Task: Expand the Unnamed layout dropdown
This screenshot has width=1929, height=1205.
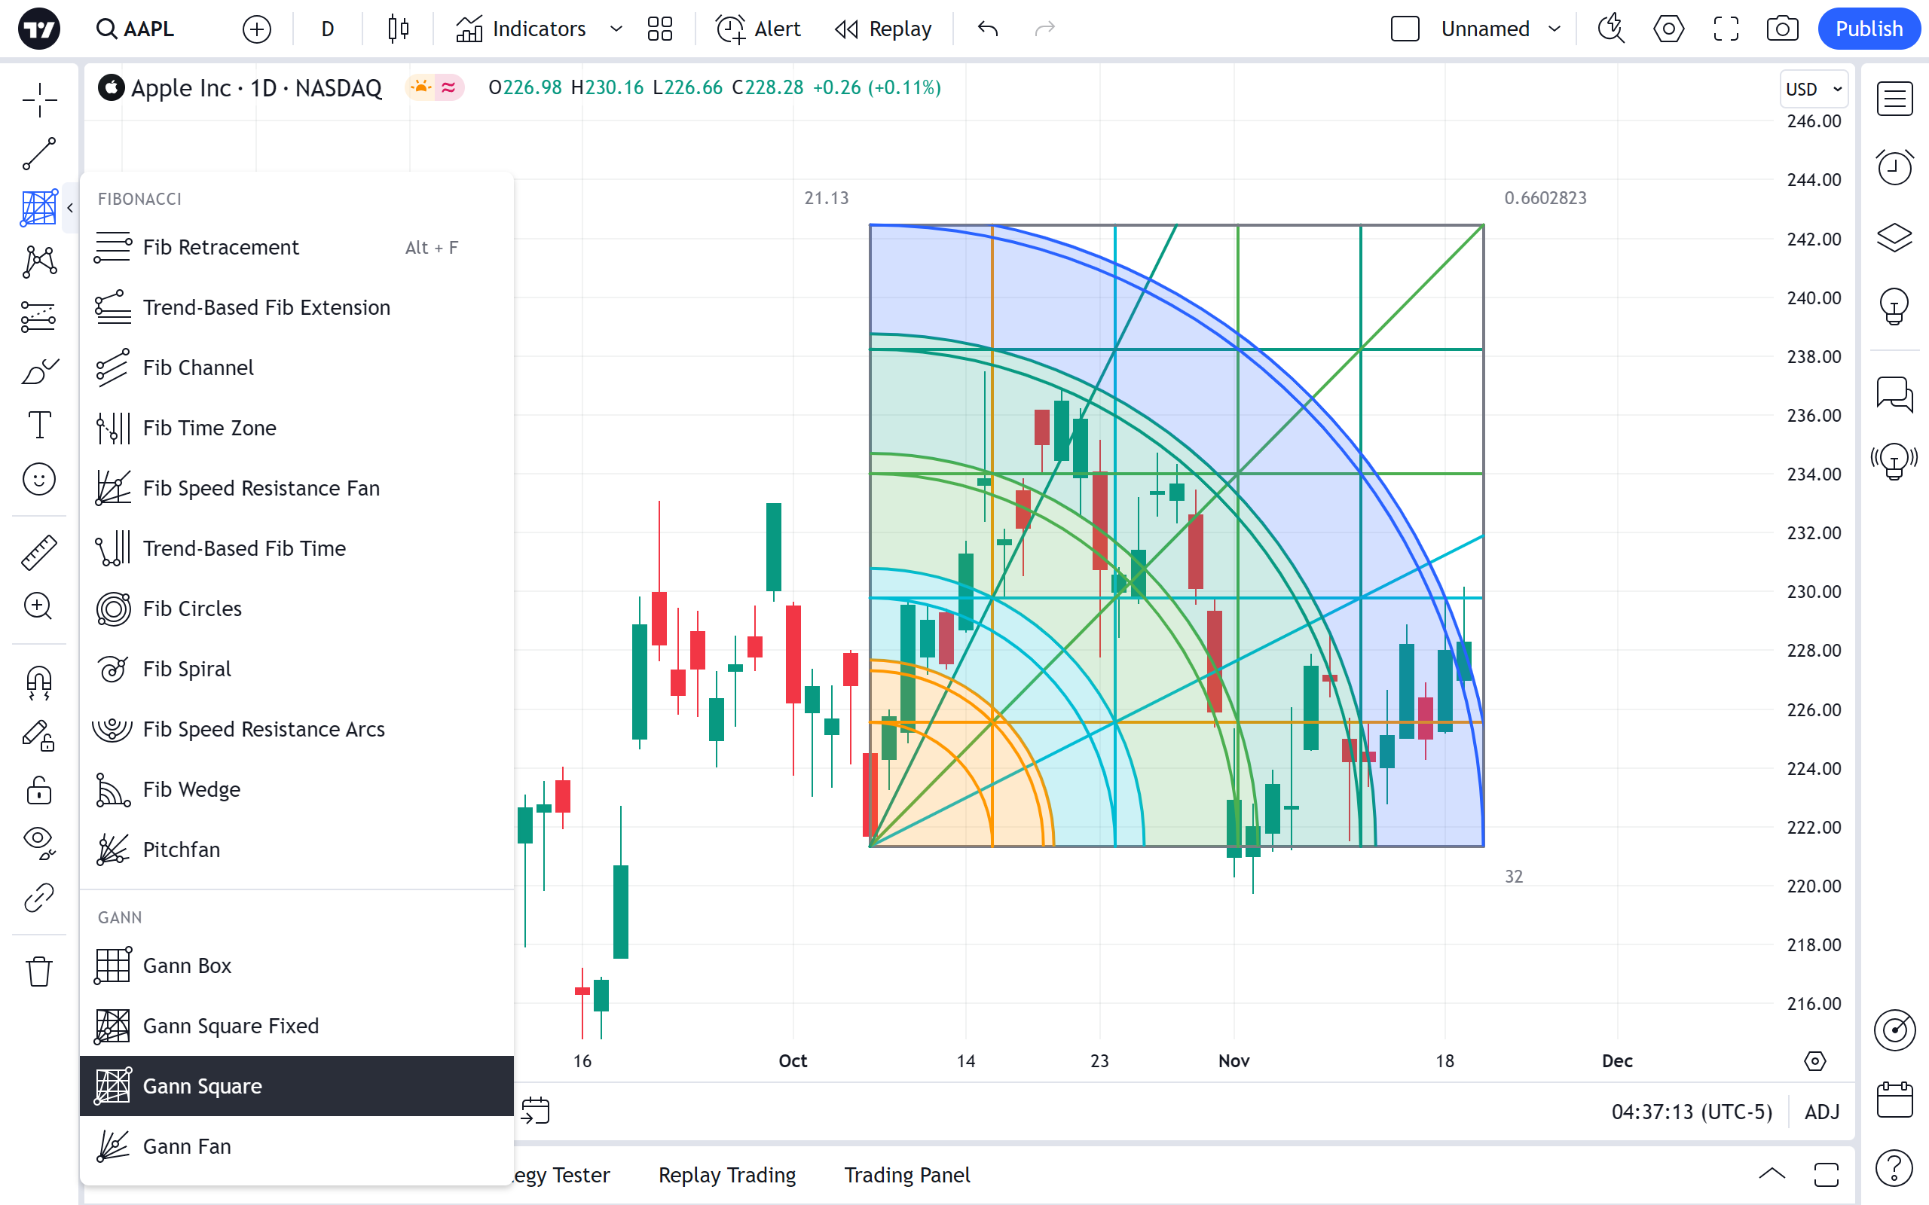Action: [x=1555, y=29]
